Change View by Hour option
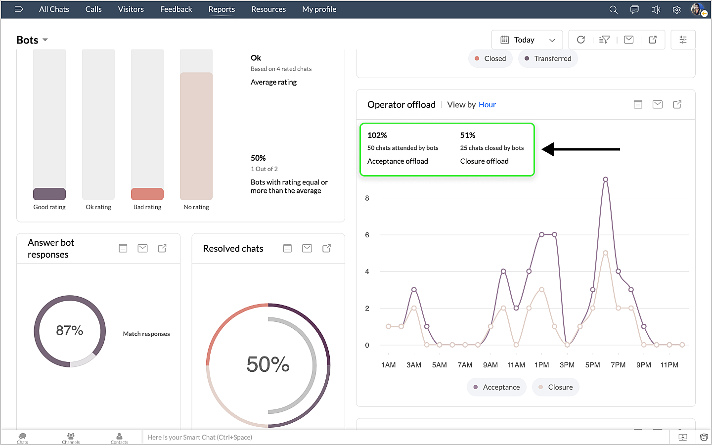The image size is (712, 445). pos(487,105)
